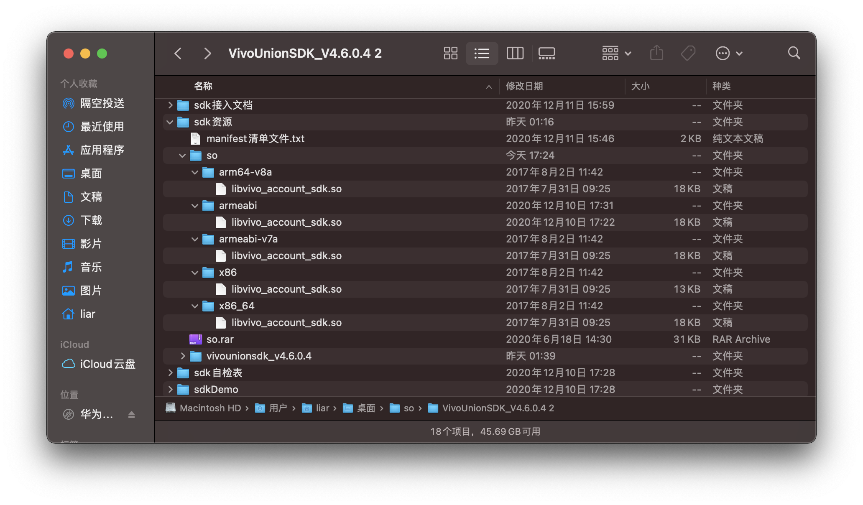Expand the sdk自检表 folder
This screenshot has width=863, height=505.
[170, 373]
